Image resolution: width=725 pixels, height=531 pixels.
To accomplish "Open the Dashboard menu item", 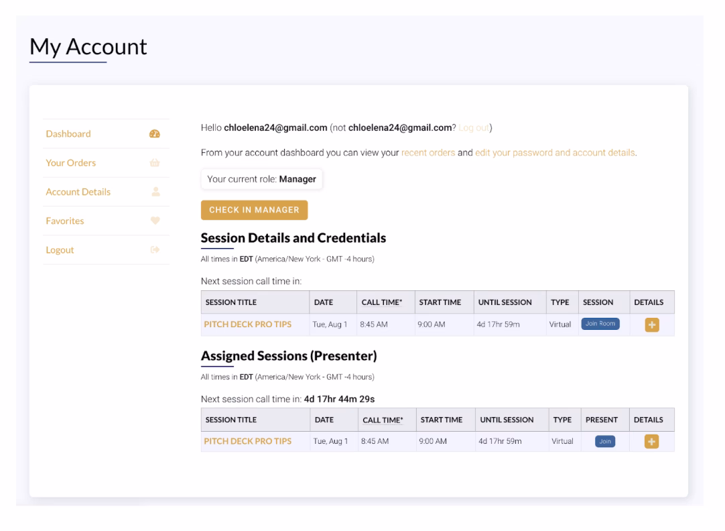I will tap(68, 134).
